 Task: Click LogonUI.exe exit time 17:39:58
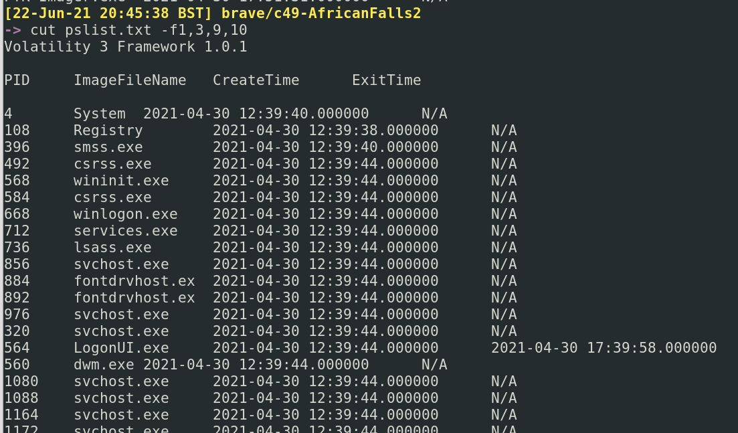pos(604,348)
